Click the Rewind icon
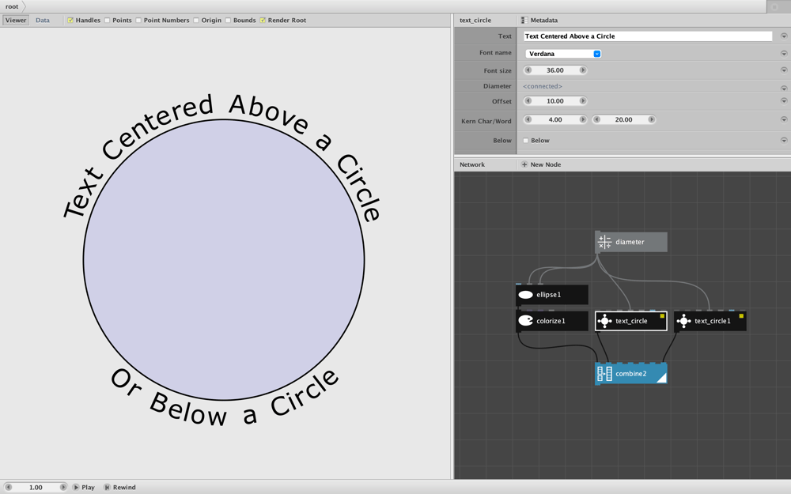Image resolution: width=791 pixels, height=494 pixels. [107, 487]
